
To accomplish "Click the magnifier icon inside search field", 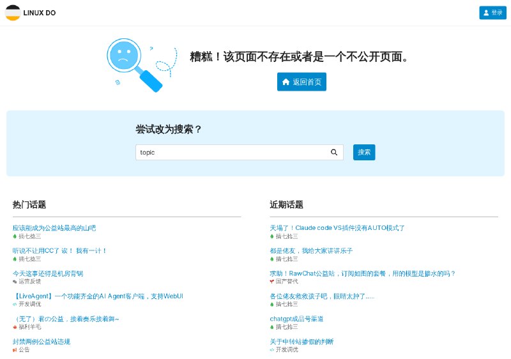I will pos(334,152).
